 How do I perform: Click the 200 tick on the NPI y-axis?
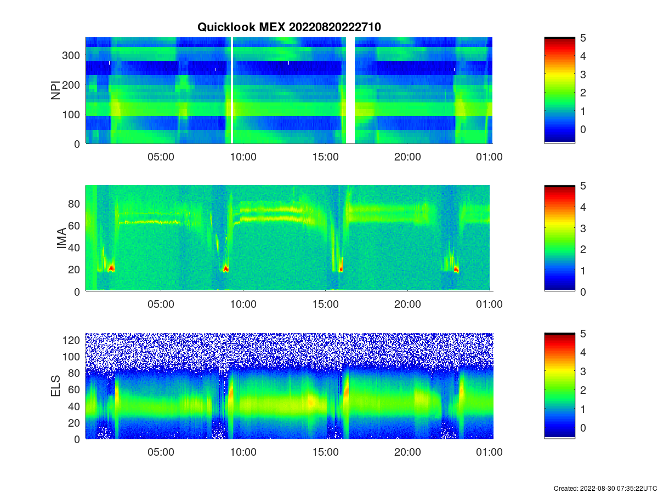(72, 85)
